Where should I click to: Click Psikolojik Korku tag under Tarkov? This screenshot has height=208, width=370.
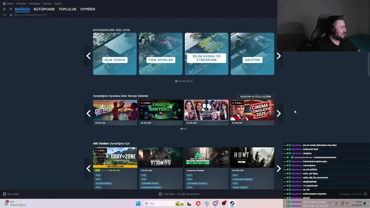(x=150, y=183)
